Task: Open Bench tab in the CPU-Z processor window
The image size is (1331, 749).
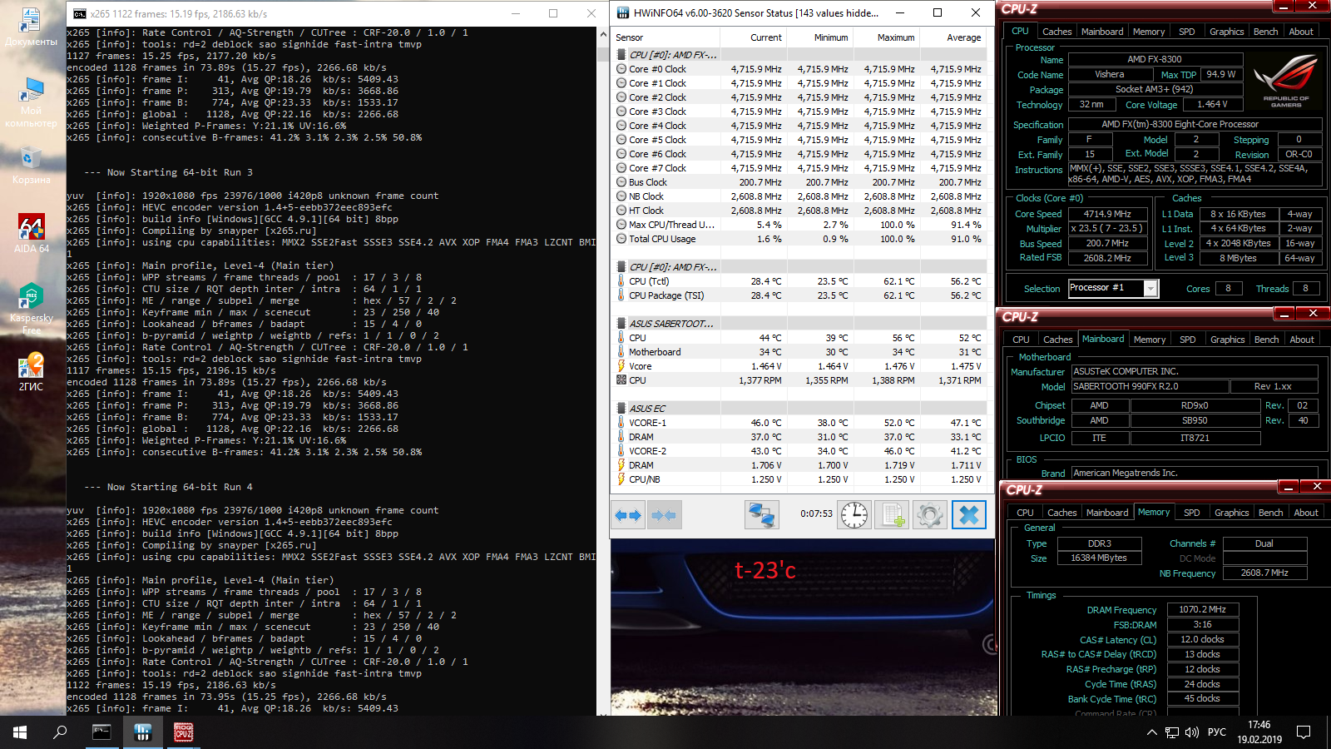Action: pos(1265,32)
